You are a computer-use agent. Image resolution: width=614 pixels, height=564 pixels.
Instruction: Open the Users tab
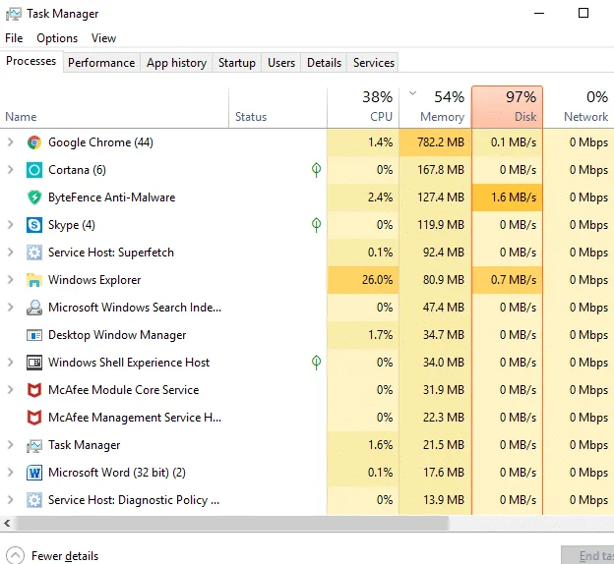pyautogui.click(x=281, y=63)
